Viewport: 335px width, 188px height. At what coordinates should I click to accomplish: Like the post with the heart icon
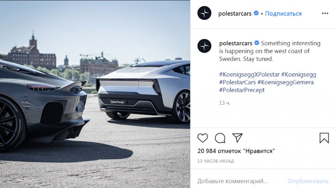pyautogui.click(x=202, y=138)
